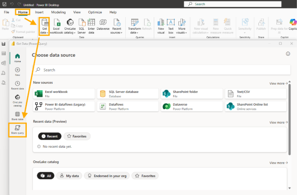Choose the Dataverse Power Platform card
This screenshot has height=195, width=297.
pos(192,106)
